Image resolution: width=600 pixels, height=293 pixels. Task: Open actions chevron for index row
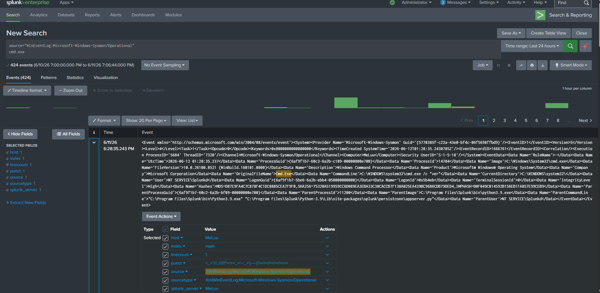(327, 246)
